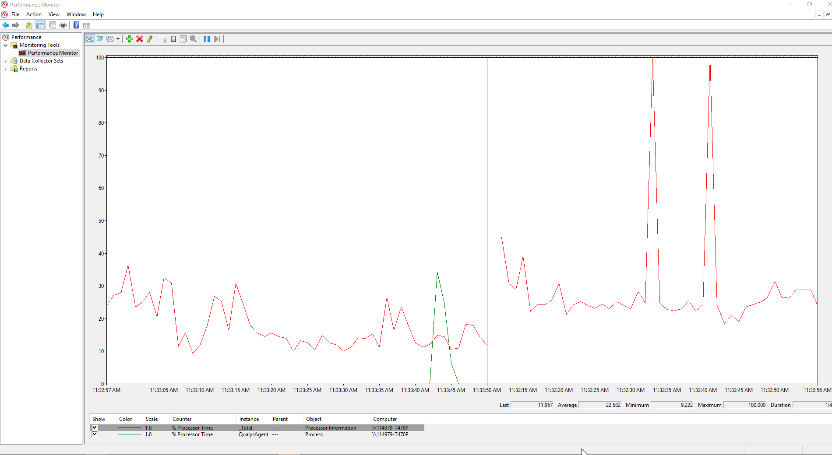
Task: Open the Change graph type dropdown arrow
Action: pos(118,39)
